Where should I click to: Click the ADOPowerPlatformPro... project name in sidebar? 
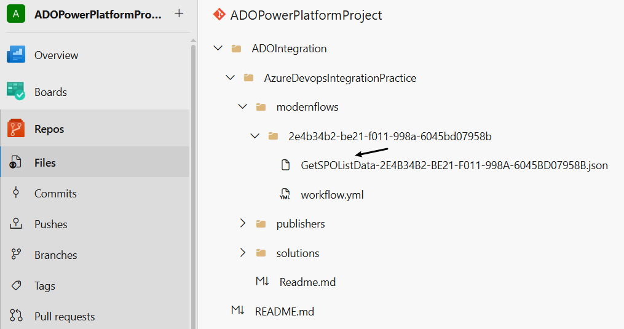coord(98,14)
